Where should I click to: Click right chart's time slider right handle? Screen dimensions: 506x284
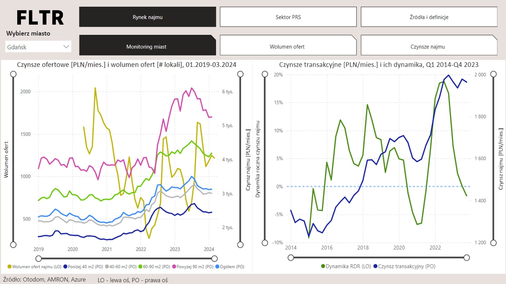(466, 258)
